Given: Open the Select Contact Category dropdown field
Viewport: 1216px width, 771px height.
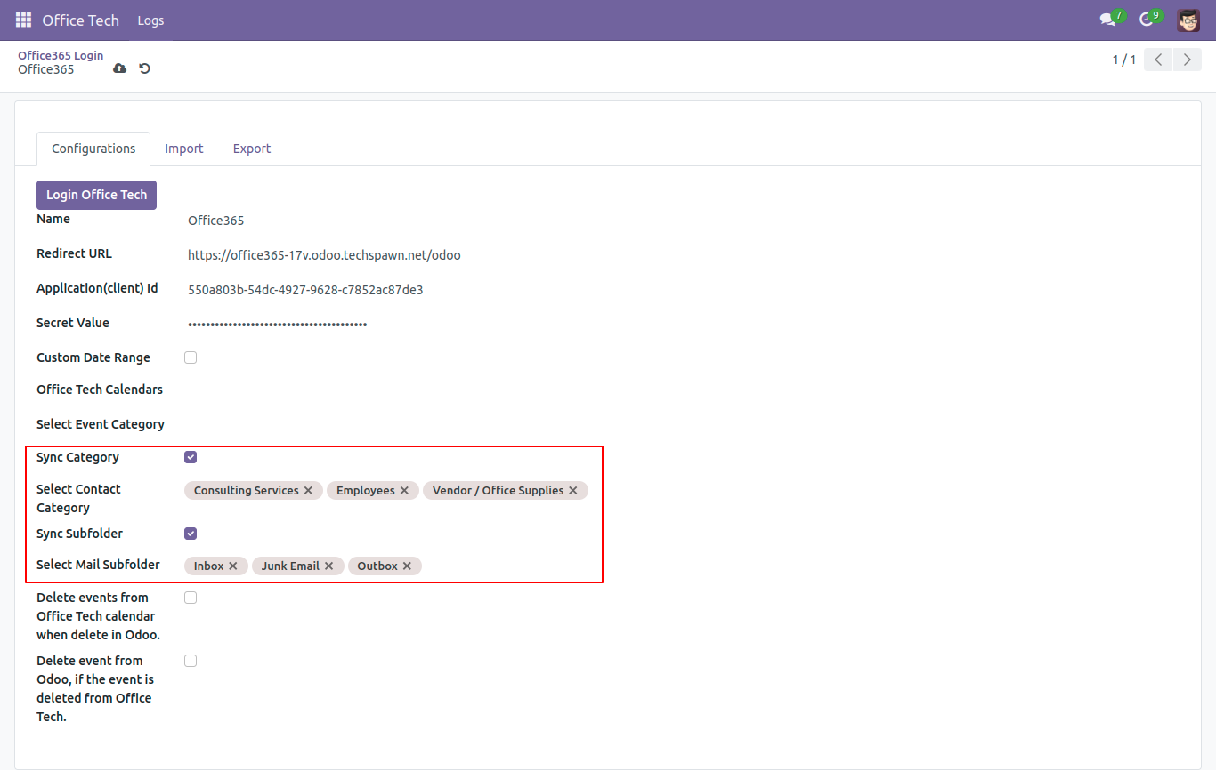Looking at the screenshot, I should pos(595,491).
